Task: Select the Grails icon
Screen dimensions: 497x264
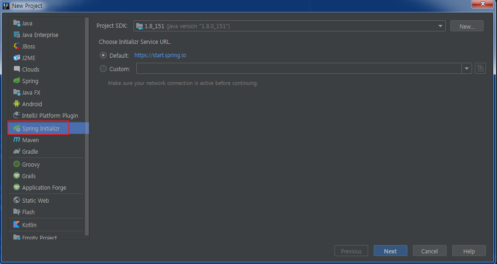Action: [17, 176]
